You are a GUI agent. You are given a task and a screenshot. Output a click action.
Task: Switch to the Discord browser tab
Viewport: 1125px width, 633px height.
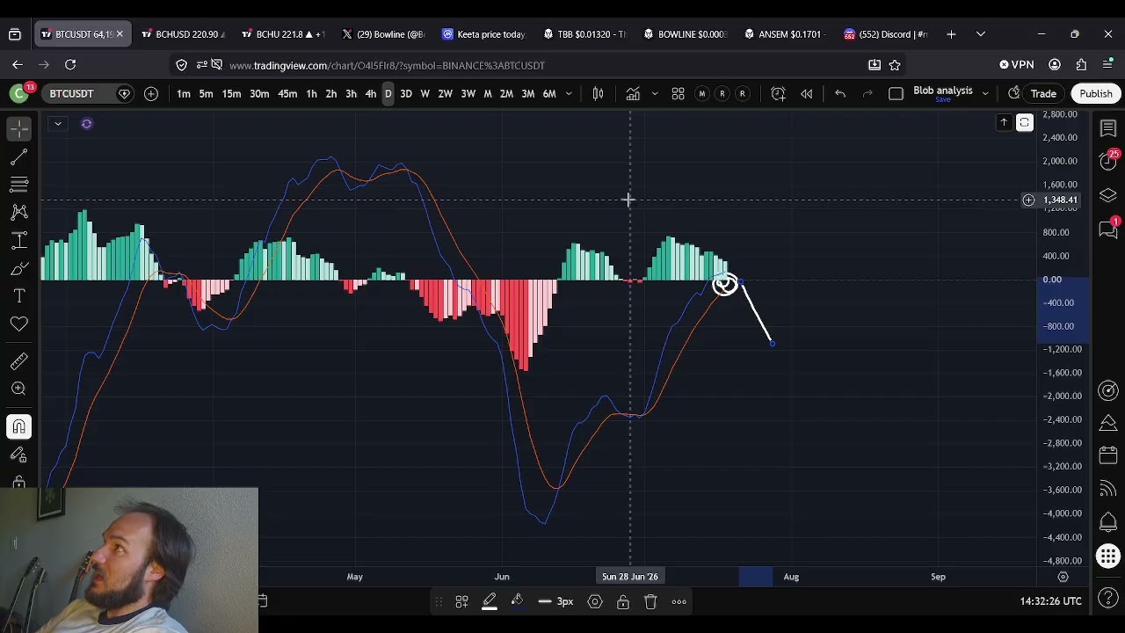pyautogui.click(x=885, y=34)
